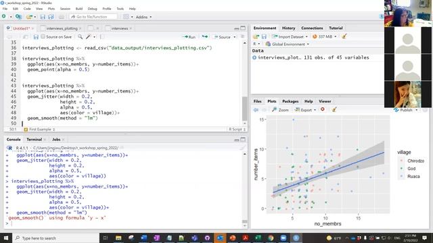
Task: Switch to the History tab
Action: [289, 28]
